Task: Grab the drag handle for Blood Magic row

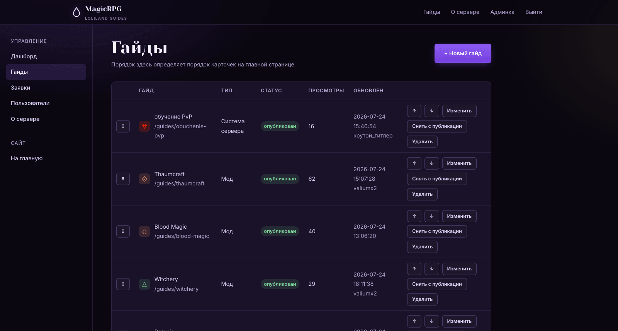Action: 123,231
